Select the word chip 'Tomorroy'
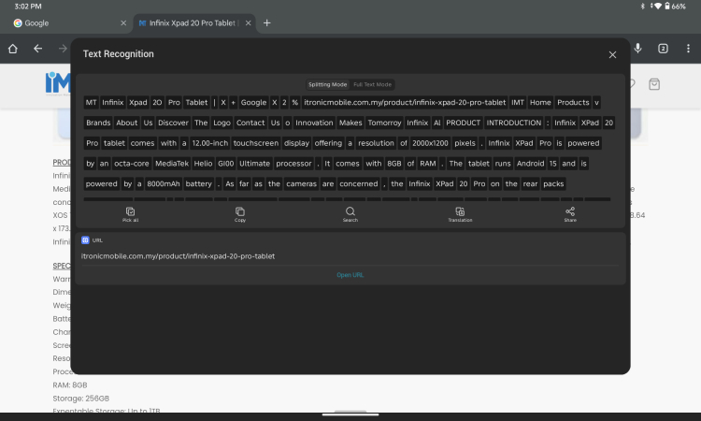Viewport: 701px width, 421px height. click(384, 123)
